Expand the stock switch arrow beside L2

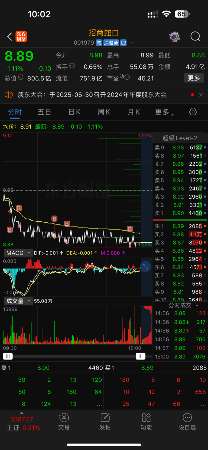pyautogui.click(x=131, y=43)
